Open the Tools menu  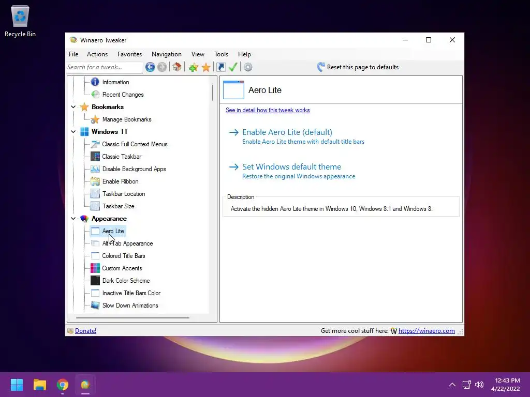pos(221,54)
